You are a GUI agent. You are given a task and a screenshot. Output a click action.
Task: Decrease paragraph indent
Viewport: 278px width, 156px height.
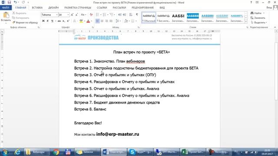pyautogui.click(x=120, y=15)
